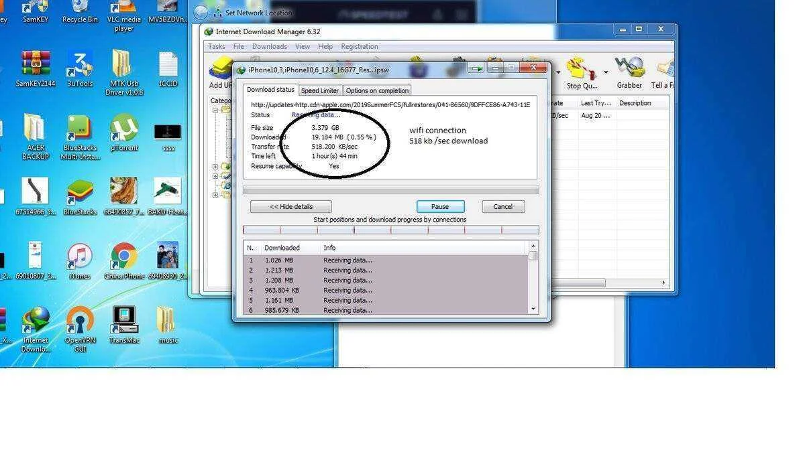The image size is (805, 452).
Task: Open the 66490852 food image file
Action: 124,197
